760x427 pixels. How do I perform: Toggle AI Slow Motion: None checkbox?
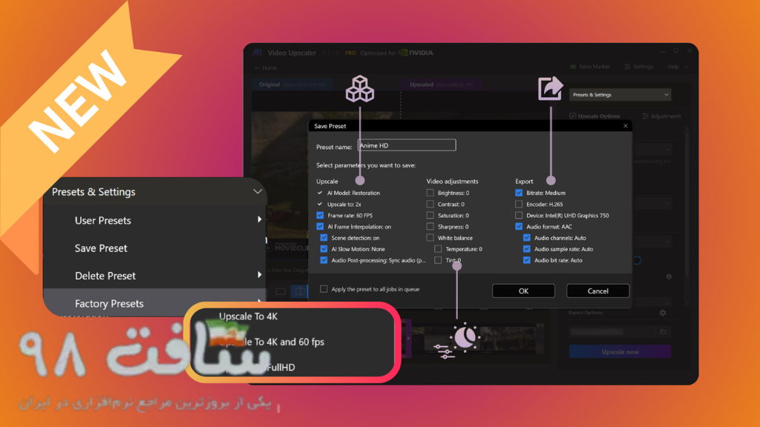tap(324, 249)
